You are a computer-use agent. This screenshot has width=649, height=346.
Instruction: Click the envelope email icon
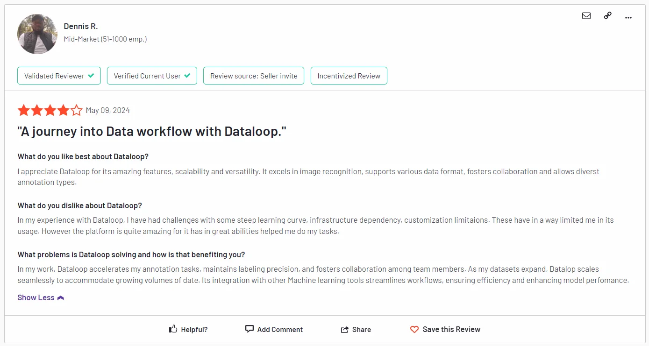tap(586, 15)
